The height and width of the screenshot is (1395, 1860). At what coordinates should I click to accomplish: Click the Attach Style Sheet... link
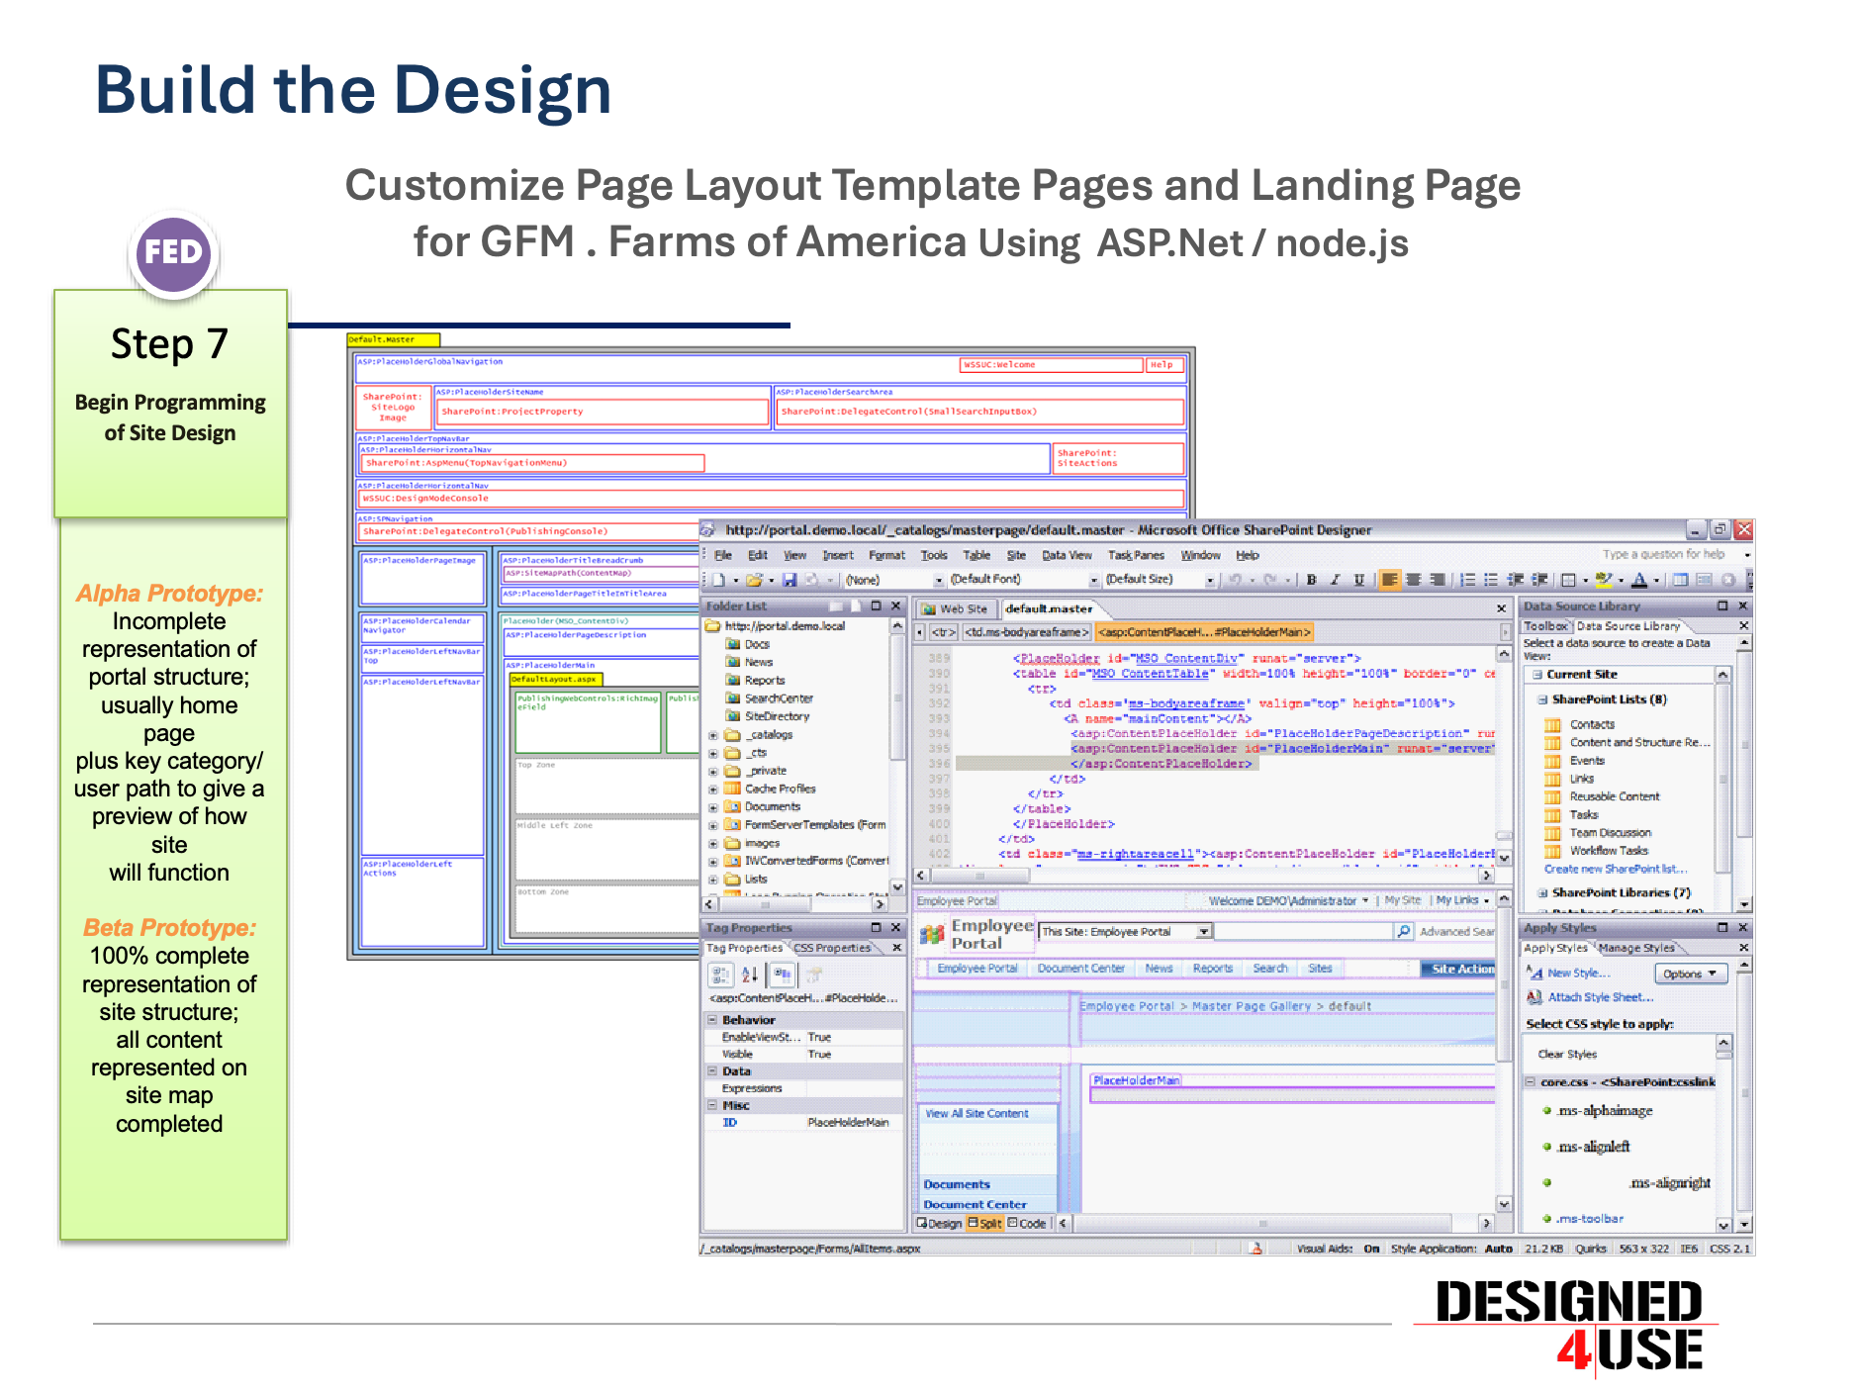pyautogui.click(x=1601, y=997)
